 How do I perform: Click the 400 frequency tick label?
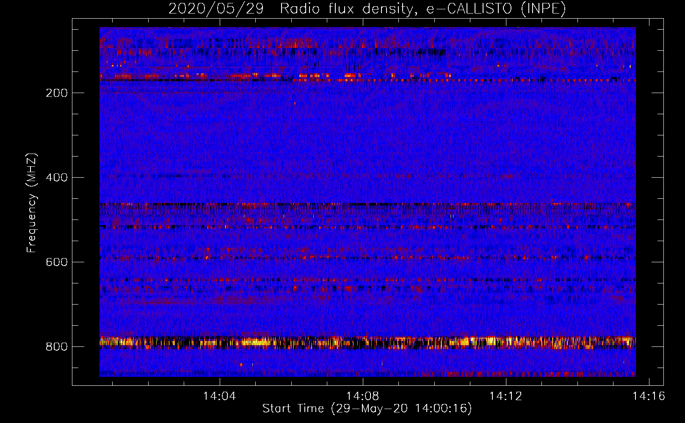(x=57, y=178)
